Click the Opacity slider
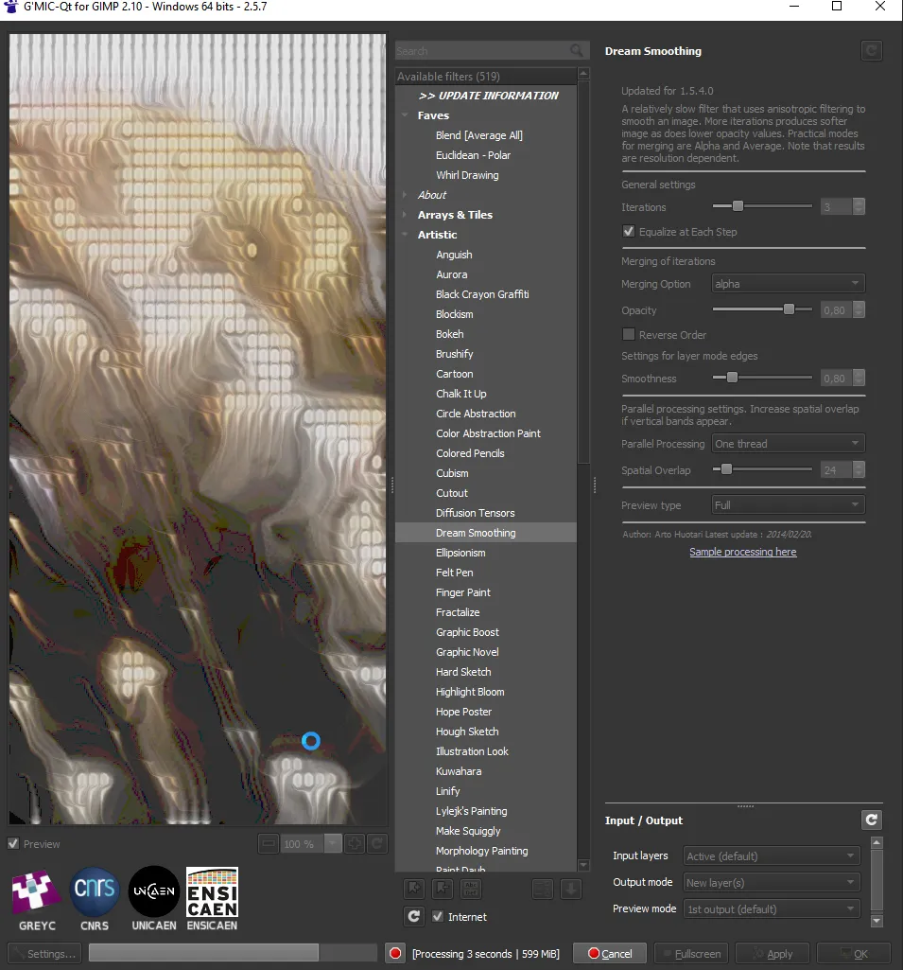The image size is (903, 970). point(762,309)
